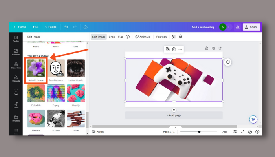Click the user avatar S

point(223,27)
